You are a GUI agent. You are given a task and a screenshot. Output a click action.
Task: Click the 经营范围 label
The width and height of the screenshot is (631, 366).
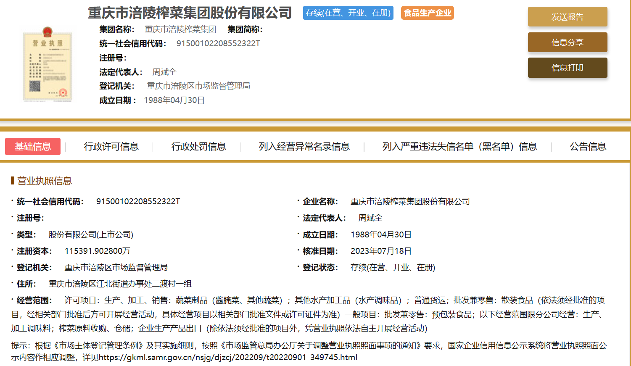(x=34, y=300)
